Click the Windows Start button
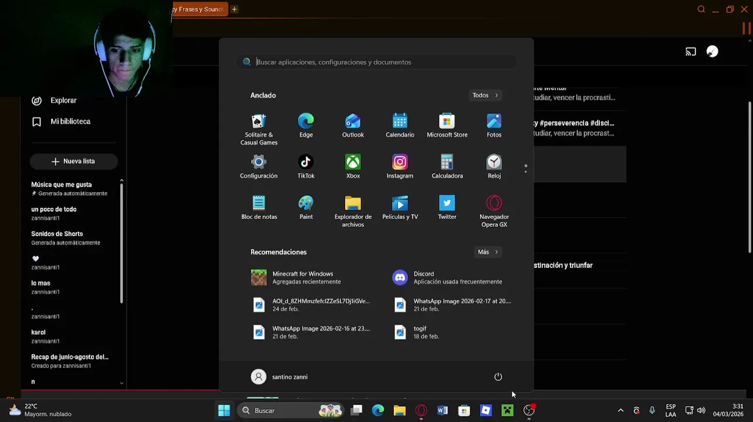Image resolution: width=753 pixels, height=422 pixels. pyautogui.click(x=224, y=410)
